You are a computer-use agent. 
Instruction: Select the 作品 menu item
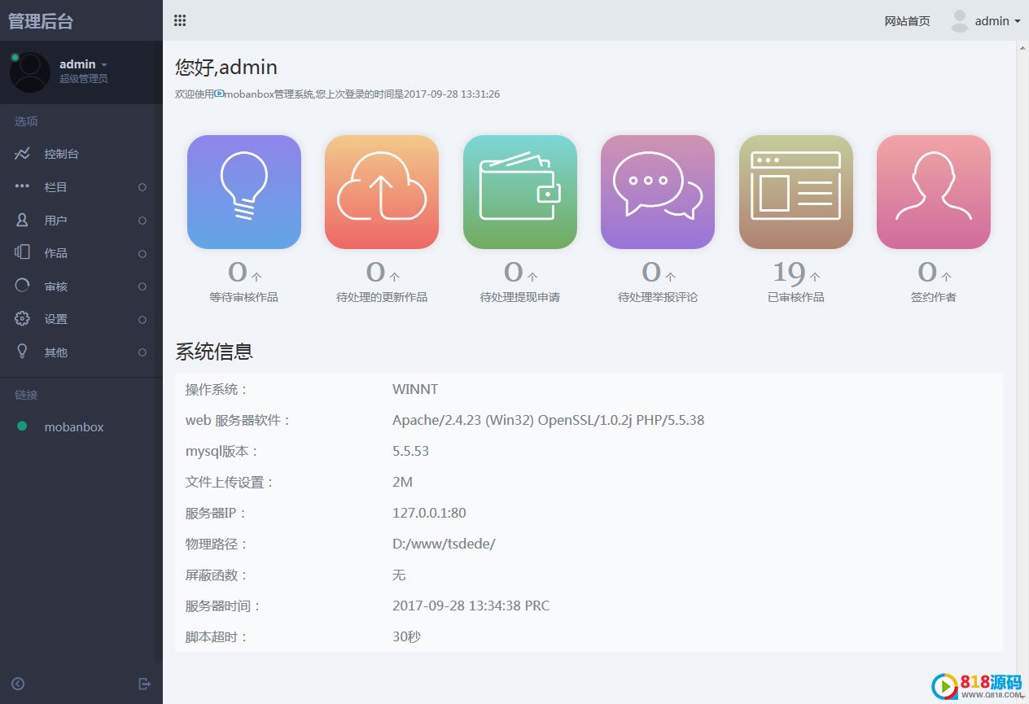81,253
